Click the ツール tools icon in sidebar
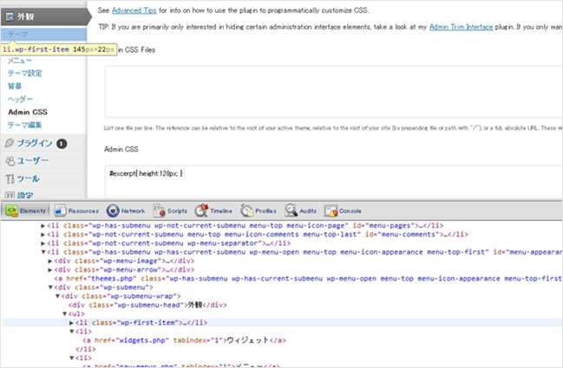The height and width of the screenshot is (368, 563). click(10, 178)
